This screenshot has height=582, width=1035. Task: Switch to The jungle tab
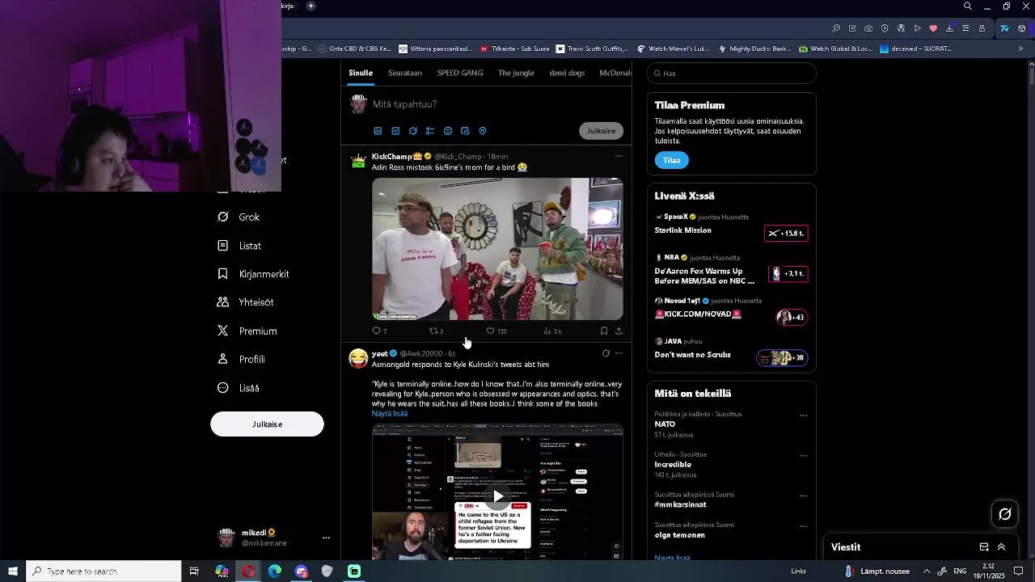coord(516,73)
